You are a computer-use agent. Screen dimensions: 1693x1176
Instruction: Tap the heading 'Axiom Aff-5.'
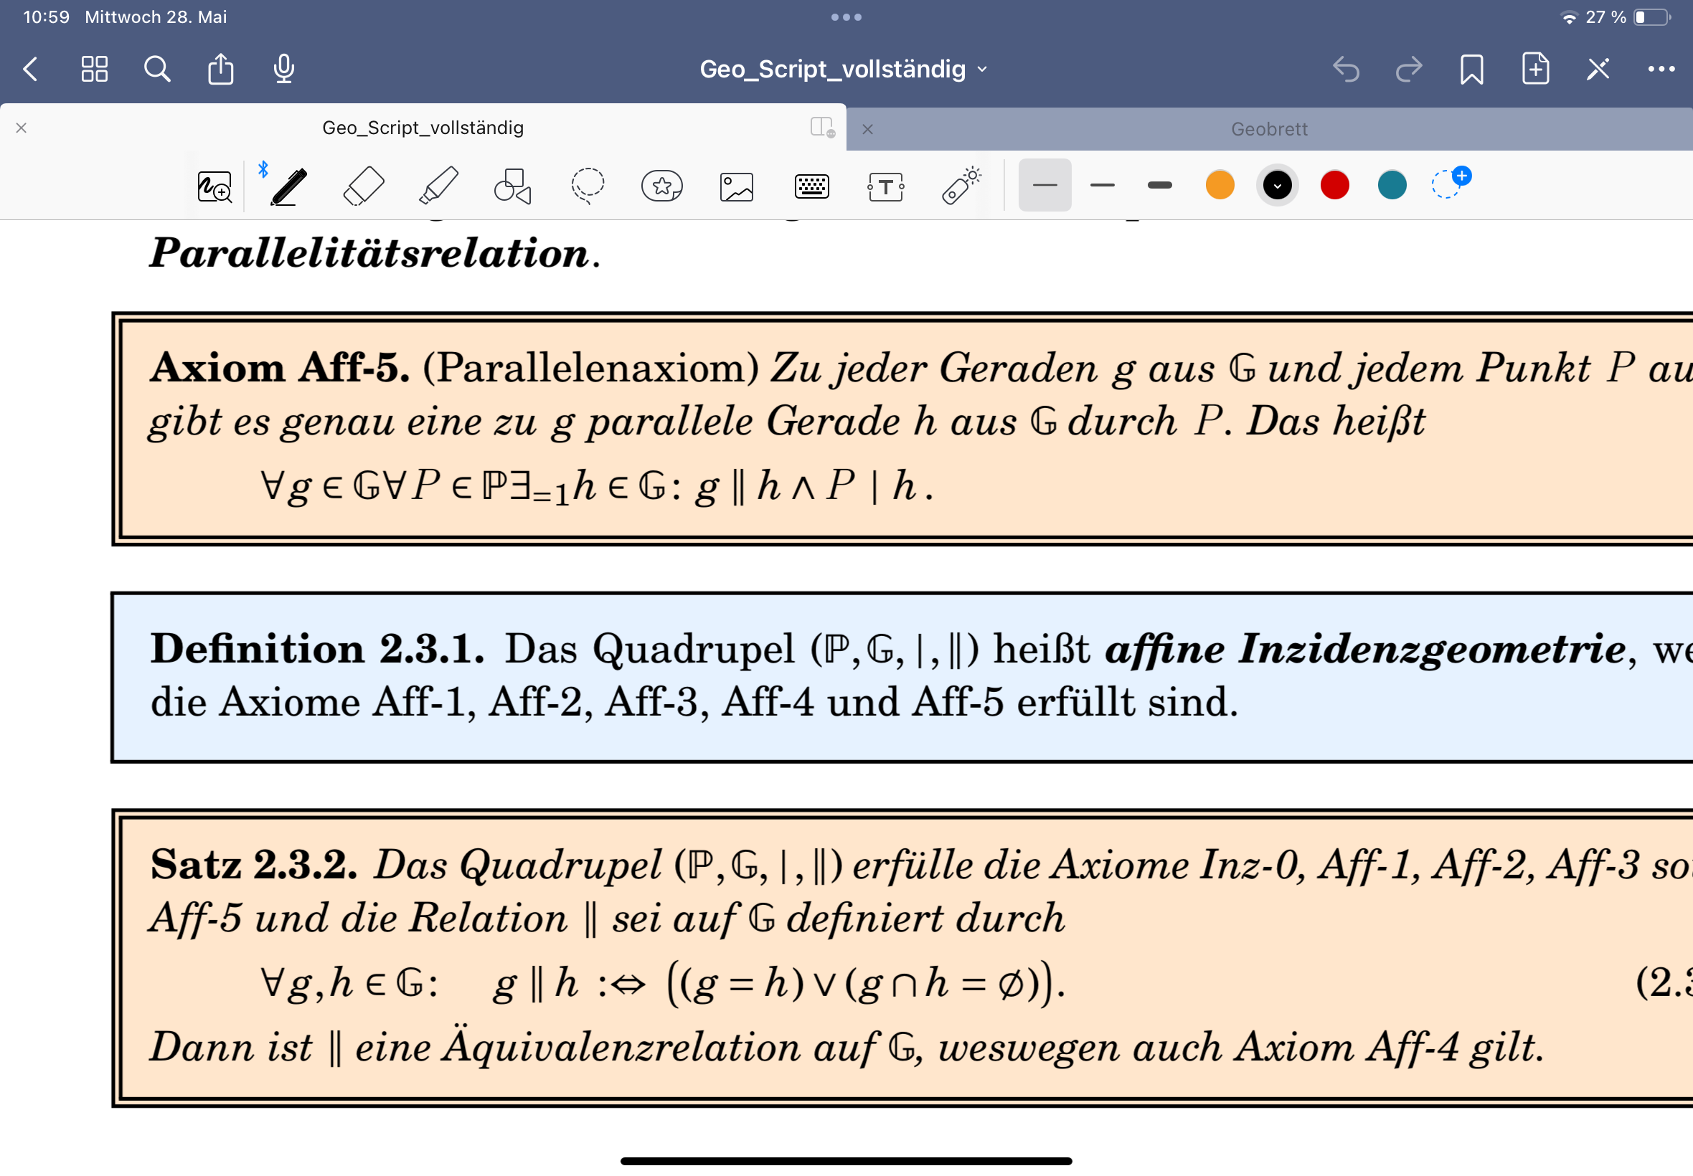(x=279, y=368)
